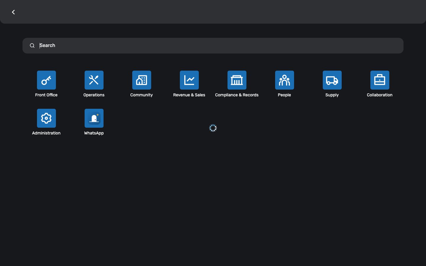
Task: Go back using the left chevron
Action: [x=13, y=12]
